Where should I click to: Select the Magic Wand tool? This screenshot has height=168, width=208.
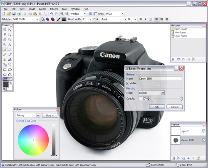pyautogui.click(x=5, y=45)
